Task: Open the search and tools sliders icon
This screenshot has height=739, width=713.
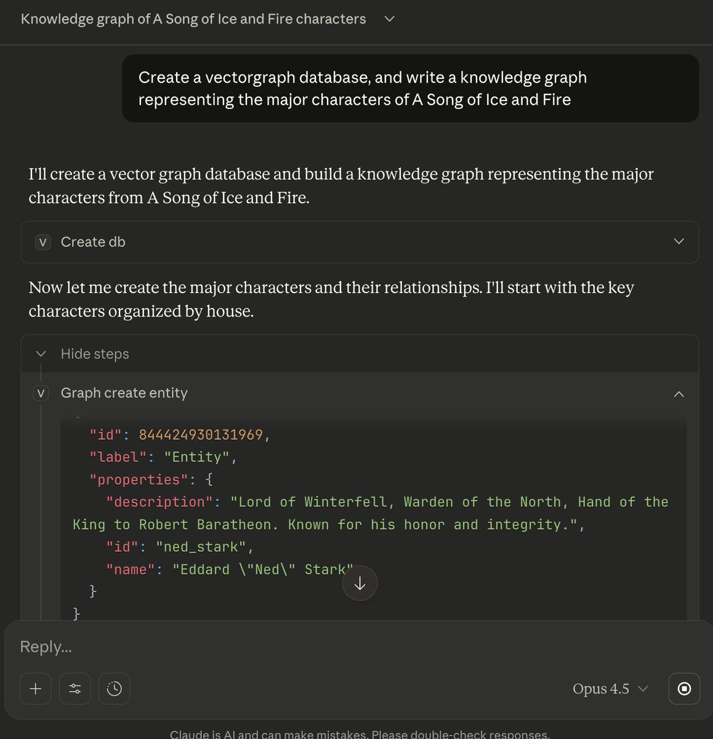Action: click(x=75, y=689)
